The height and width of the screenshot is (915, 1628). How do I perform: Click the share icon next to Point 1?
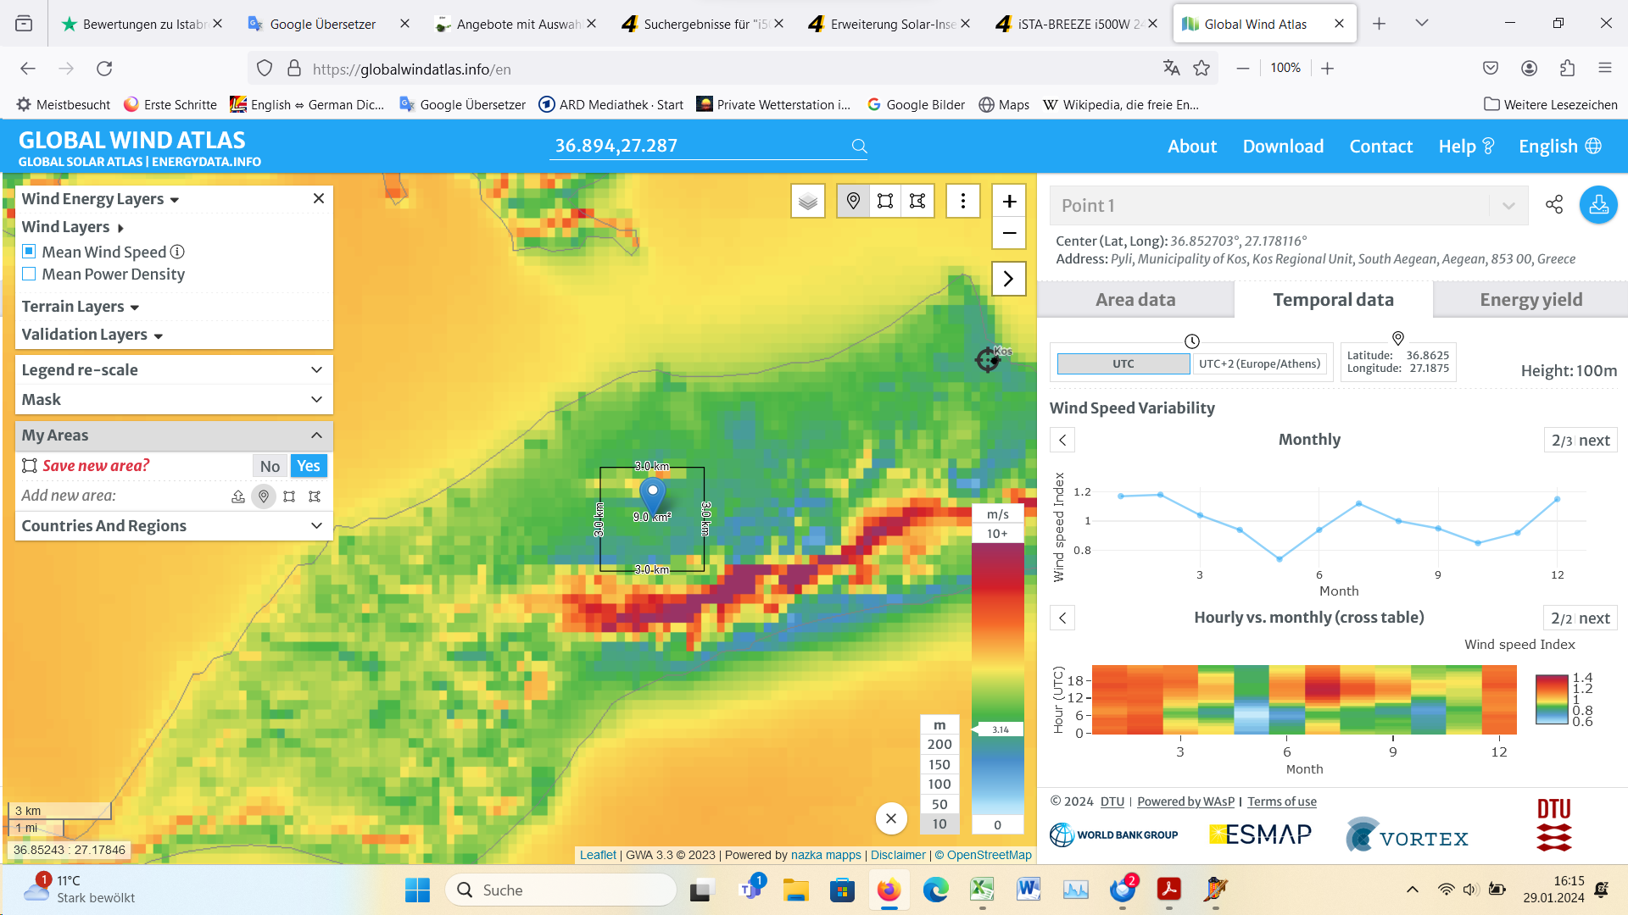1553,204
